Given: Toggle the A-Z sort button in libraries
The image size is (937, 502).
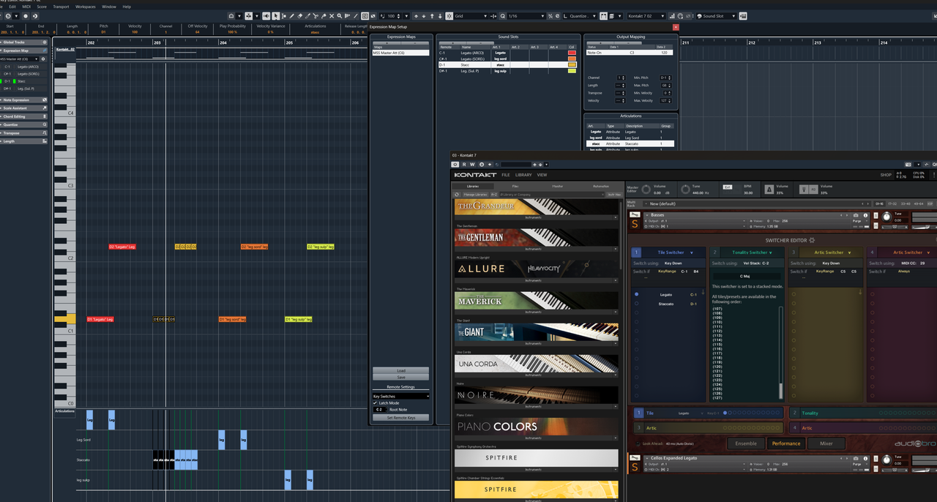Looking at the screenshot, I should 494,195.
